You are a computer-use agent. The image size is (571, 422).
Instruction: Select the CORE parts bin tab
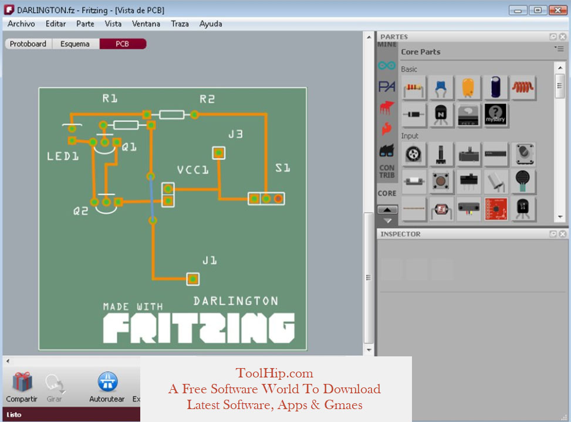click(x=387, y=193)
